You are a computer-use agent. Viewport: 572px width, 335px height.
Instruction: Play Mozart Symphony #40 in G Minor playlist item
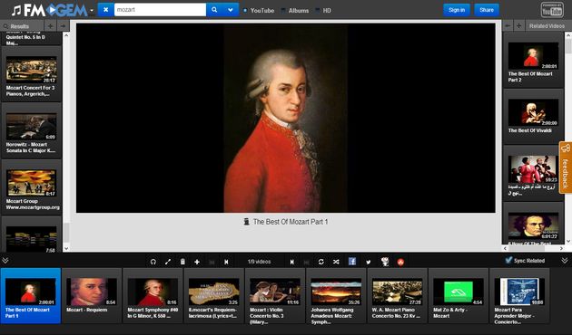[x=153, y=296]
